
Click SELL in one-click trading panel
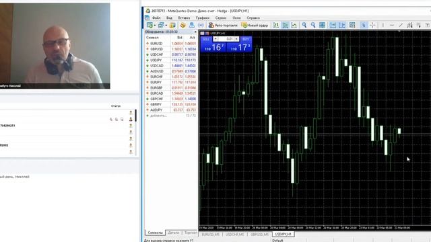click(x=206, y=39)
